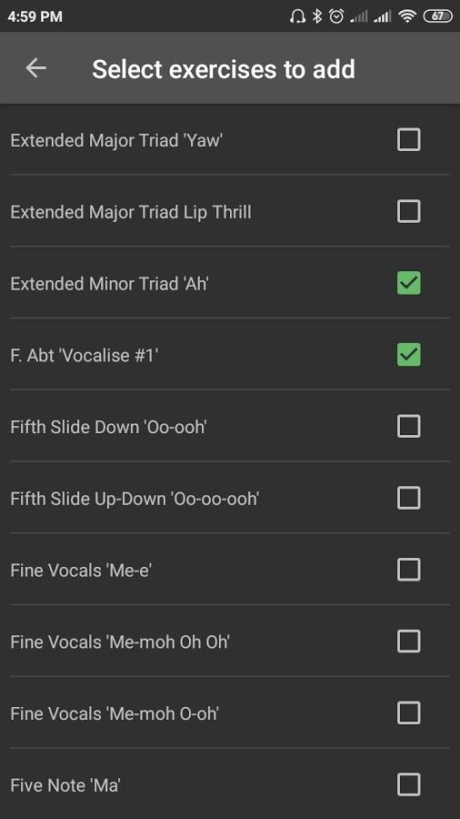Check Fine Vocals 'Me-moh Oh Oh' checkbox

coord(408,641)
